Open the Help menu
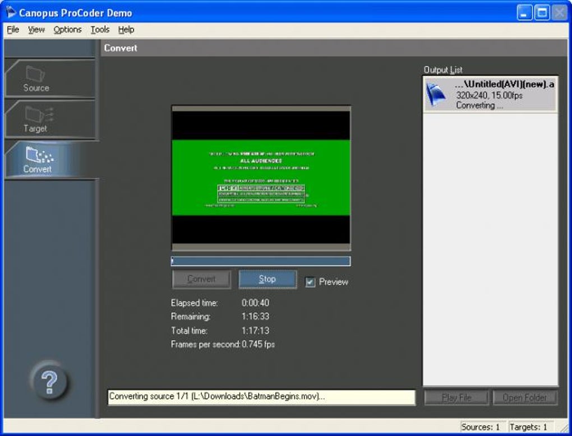 (126, 30)
